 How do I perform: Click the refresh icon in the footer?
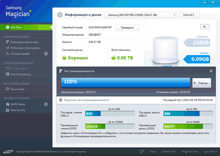click(x=142, y=152)
